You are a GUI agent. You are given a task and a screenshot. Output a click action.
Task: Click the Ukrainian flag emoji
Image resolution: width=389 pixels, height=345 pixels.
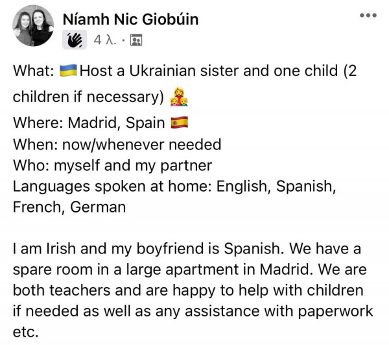[x=68, y=71]
